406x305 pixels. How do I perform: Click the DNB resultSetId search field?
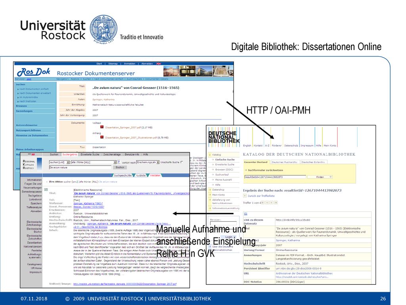coord(275,177)
